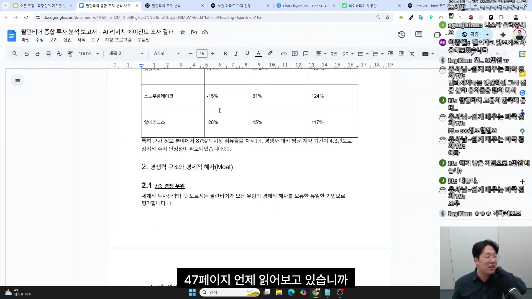Decrease font size with the minus button

(190, 54)
